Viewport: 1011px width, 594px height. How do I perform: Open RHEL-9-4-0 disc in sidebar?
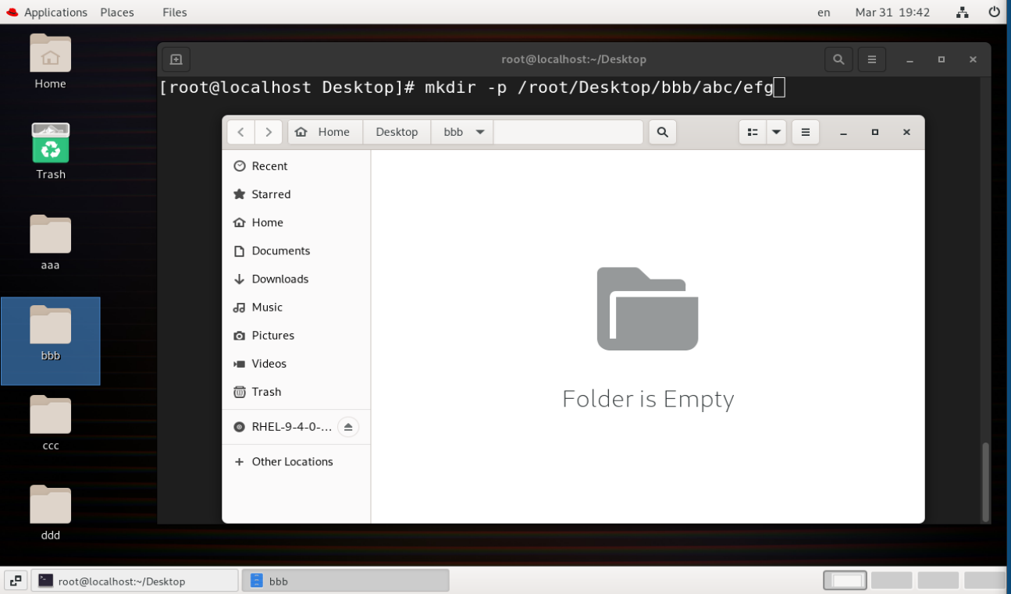coord(283,427)
